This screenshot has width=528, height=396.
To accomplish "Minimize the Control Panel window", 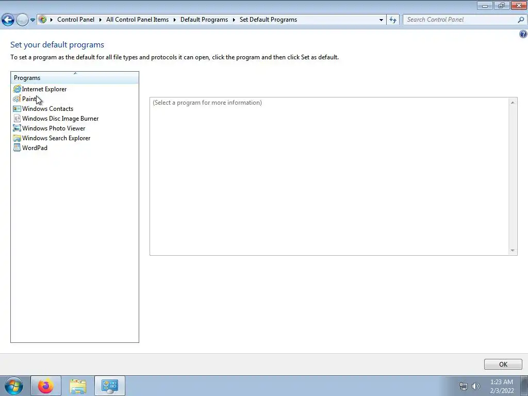I will (485, 5).
